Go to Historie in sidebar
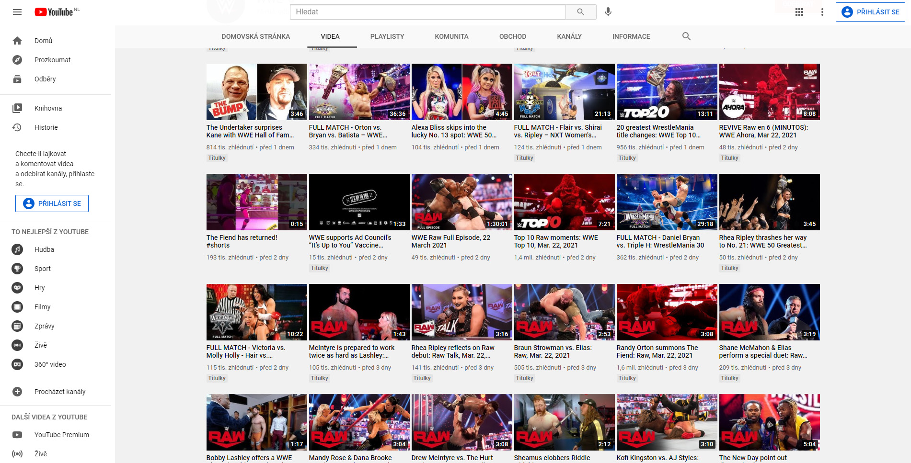 tap(46, 127)
